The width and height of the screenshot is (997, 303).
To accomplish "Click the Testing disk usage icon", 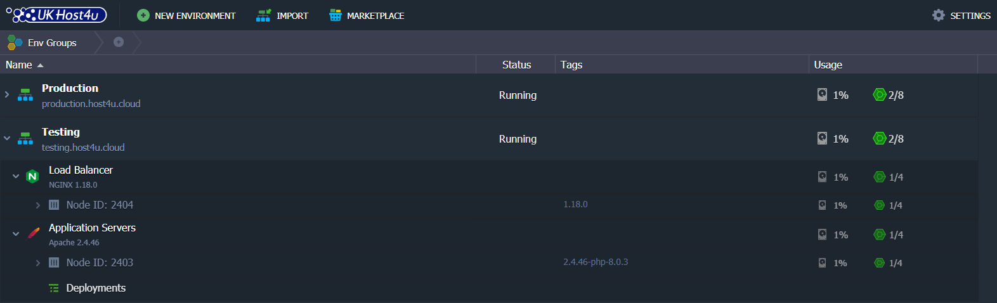I will 822,138.
